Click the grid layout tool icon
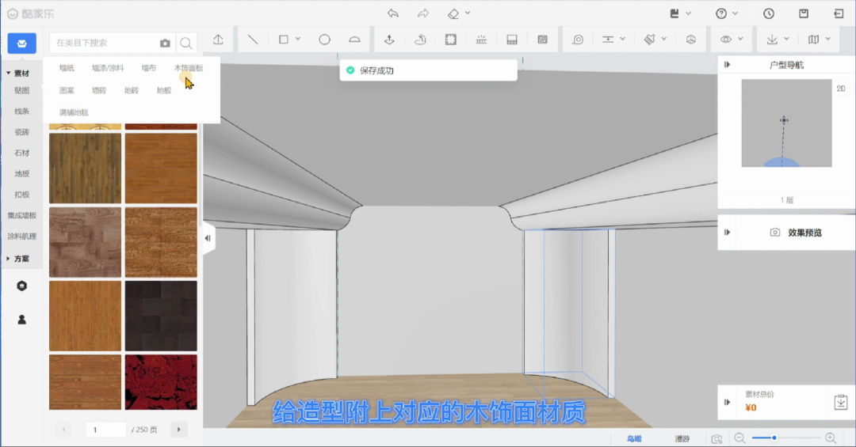The width and height of the screenshot is (856, 447). (x=542, y=40)
